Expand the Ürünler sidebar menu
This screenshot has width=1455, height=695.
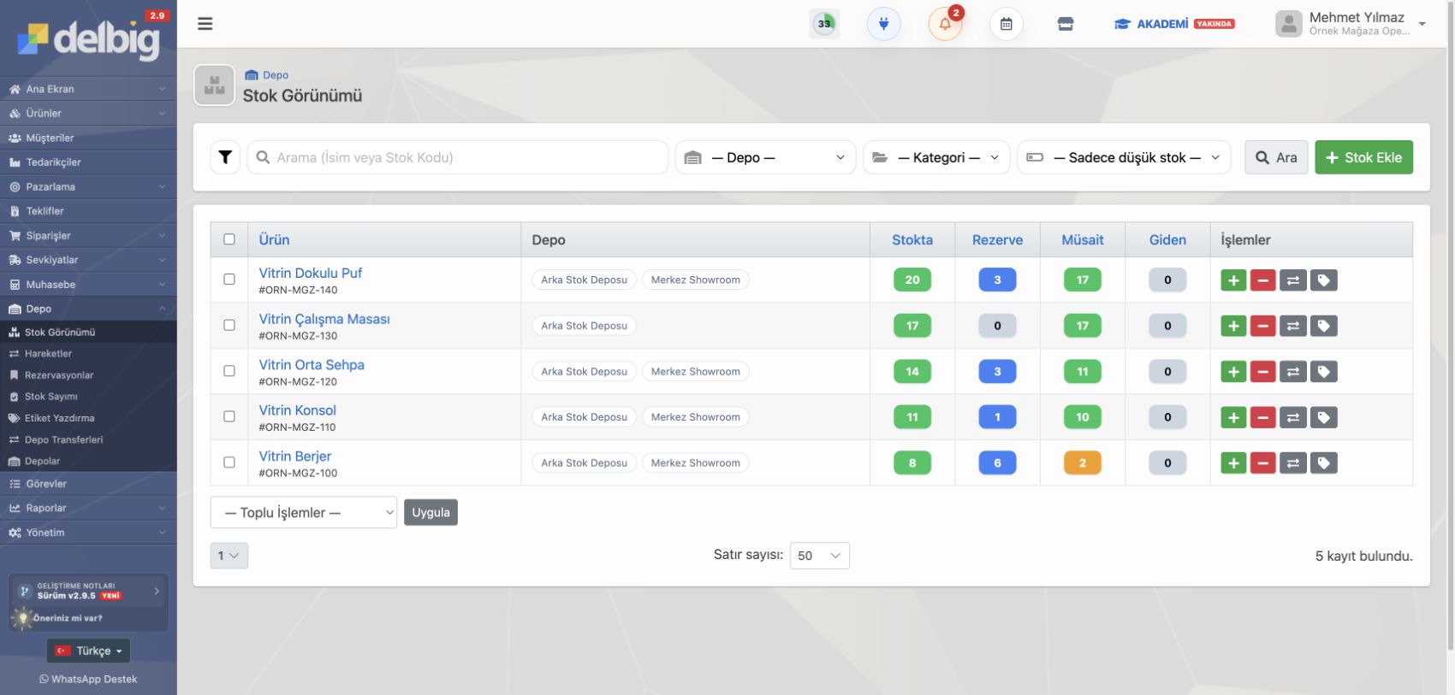(88, 113)
